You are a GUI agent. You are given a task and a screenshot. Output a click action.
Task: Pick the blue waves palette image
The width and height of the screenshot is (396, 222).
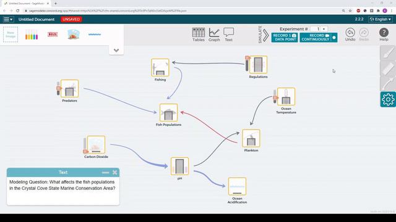tap(95, 35)
